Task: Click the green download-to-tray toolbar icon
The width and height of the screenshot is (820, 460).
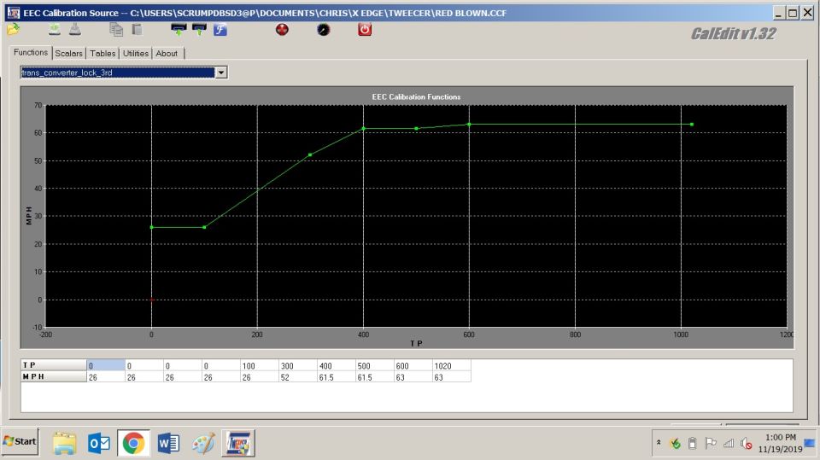Action: [55, 29]
